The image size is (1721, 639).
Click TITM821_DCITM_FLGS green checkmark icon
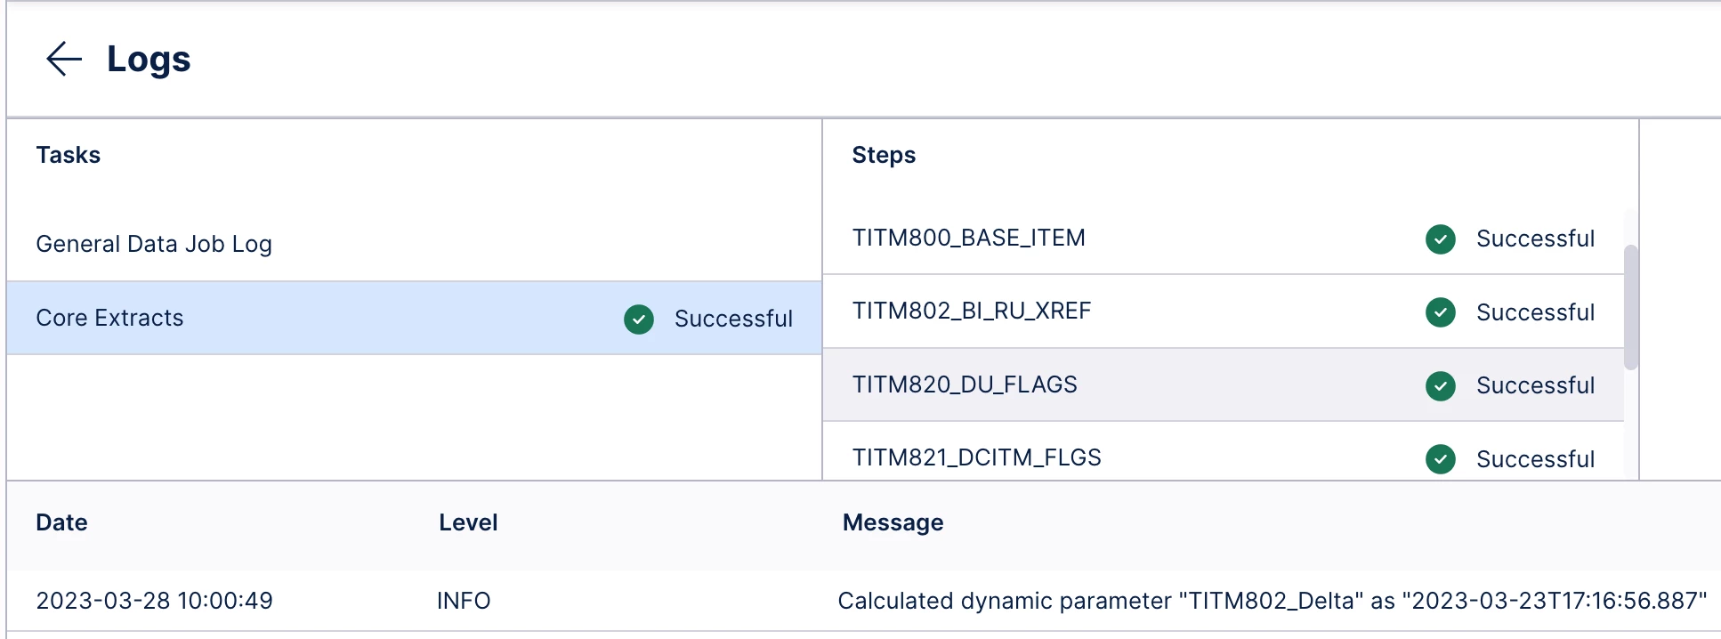(1440, 458)
